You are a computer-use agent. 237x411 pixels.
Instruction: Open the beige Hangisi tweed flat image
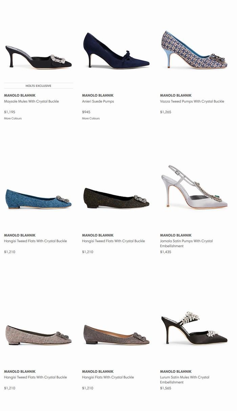pyautogui.click(x=39, y=335)
